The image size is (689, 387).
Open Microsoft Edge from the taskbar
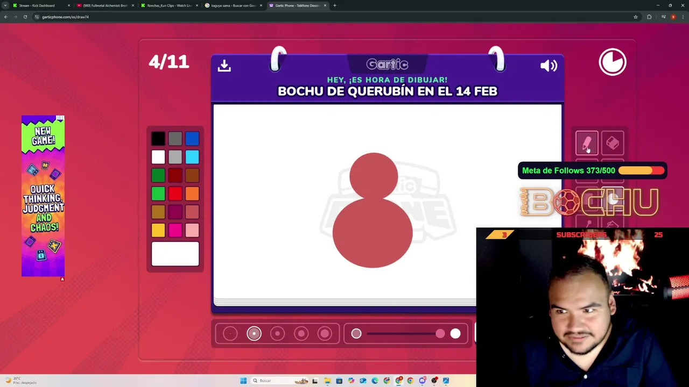[375, 381]
